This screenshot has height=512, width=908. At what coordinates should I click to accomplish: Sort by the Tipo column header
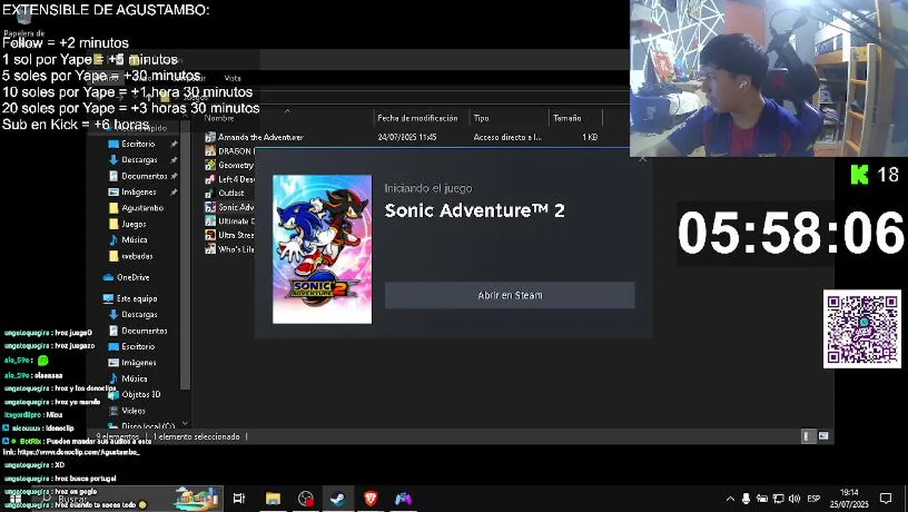pos(481,118)
